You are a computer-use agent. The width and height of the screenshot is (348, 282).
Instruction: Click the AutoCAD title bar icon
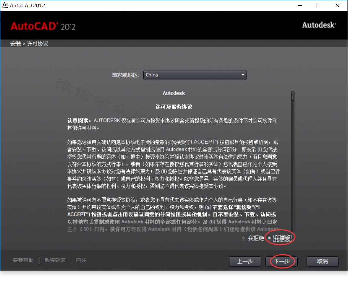click(5, 5)
